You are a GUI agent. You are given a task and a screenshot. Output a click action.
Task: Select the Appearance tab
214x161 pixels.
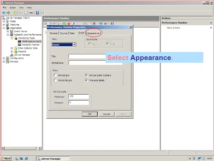coord(93,33)
